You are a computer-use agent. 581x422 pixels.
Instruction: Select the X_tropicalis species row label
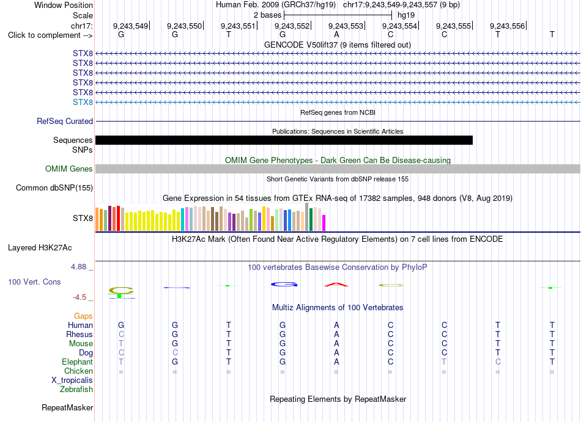(72, 380)
